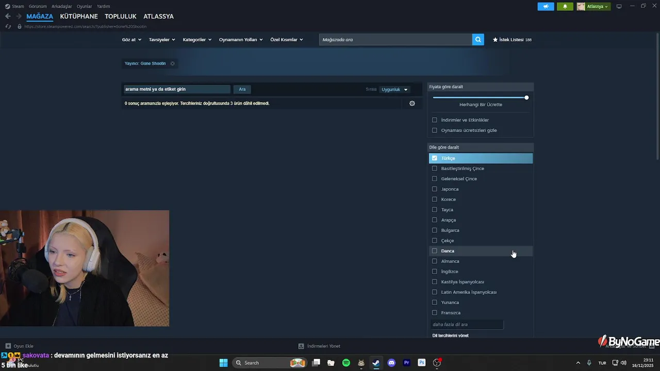
Task: Open the green notifications bell
Action: [x=565, y=6]
